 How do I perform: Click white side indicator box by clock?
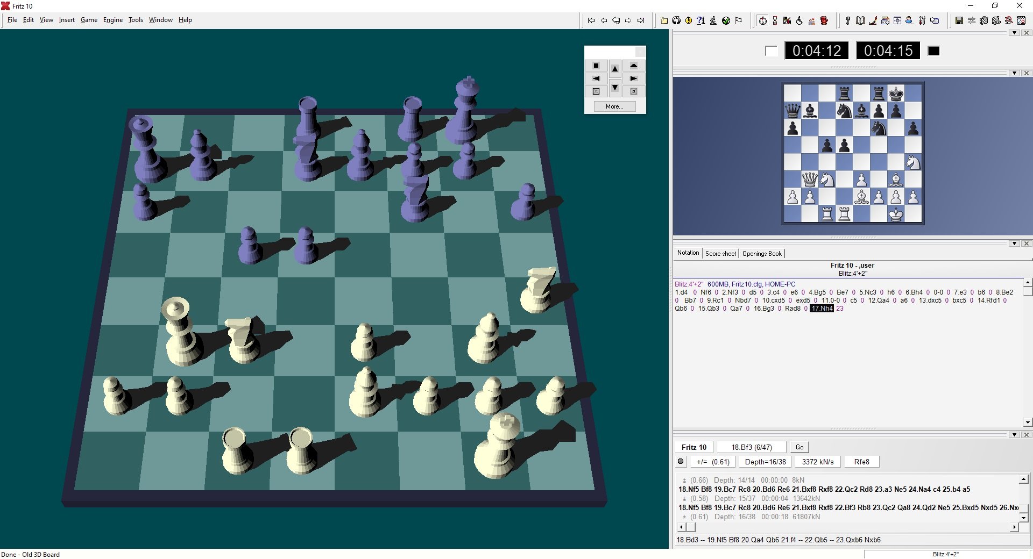coord(771,51)
